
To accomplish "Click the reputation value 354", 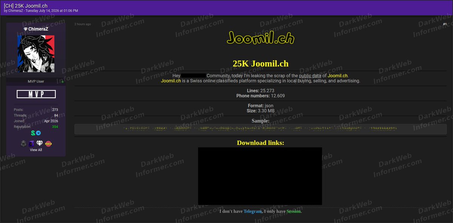I will click(x=55, y=127).
